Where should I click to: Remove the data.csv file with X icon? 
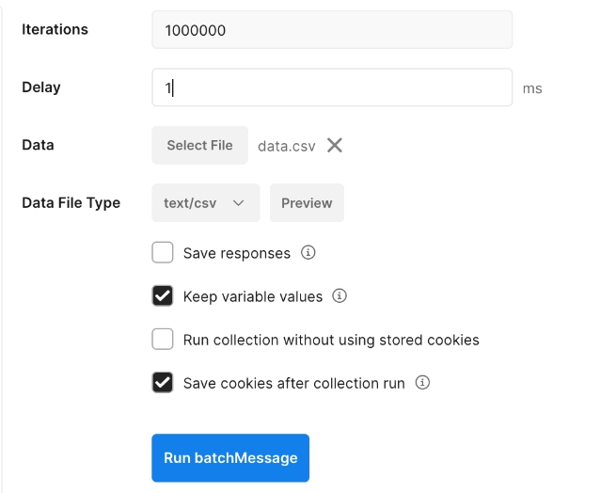334,145
